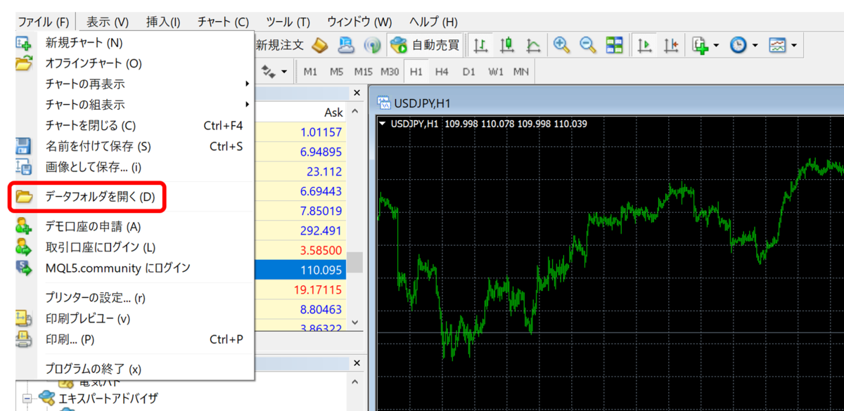
Task: Open the 表示 menu
Action: coord(108,22)
